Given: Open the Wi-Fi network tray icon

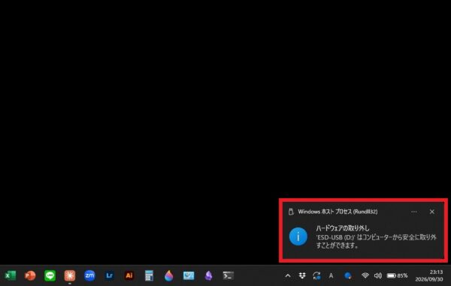Looking at the screenshot, I should [365, 275].
